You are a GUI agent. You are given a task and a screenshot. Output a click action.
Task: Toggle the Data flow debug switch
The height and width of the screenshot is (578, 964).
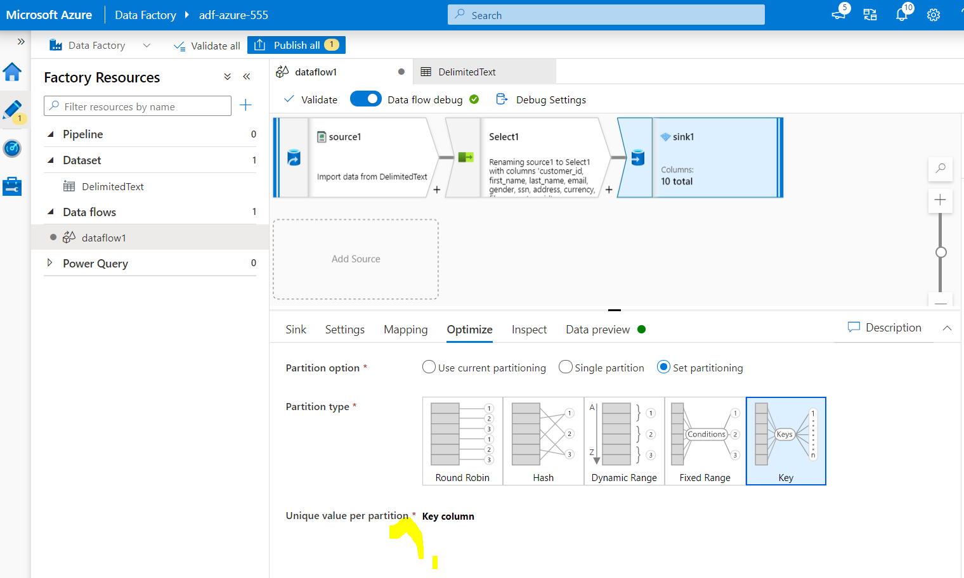click(365, 99)
